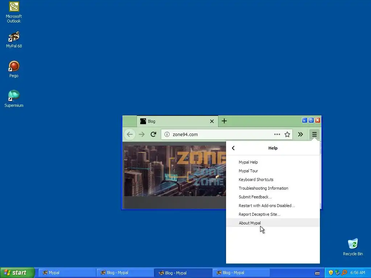This screenshot has height=278, width=371.
Task: Click the browser forward arrow
Action: coord(142,135)
